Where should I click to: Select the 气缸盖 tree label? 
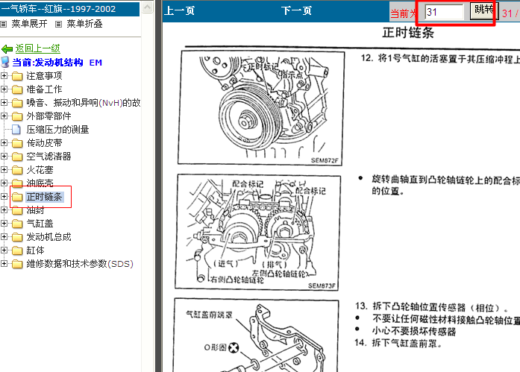(x=40, y=224)
